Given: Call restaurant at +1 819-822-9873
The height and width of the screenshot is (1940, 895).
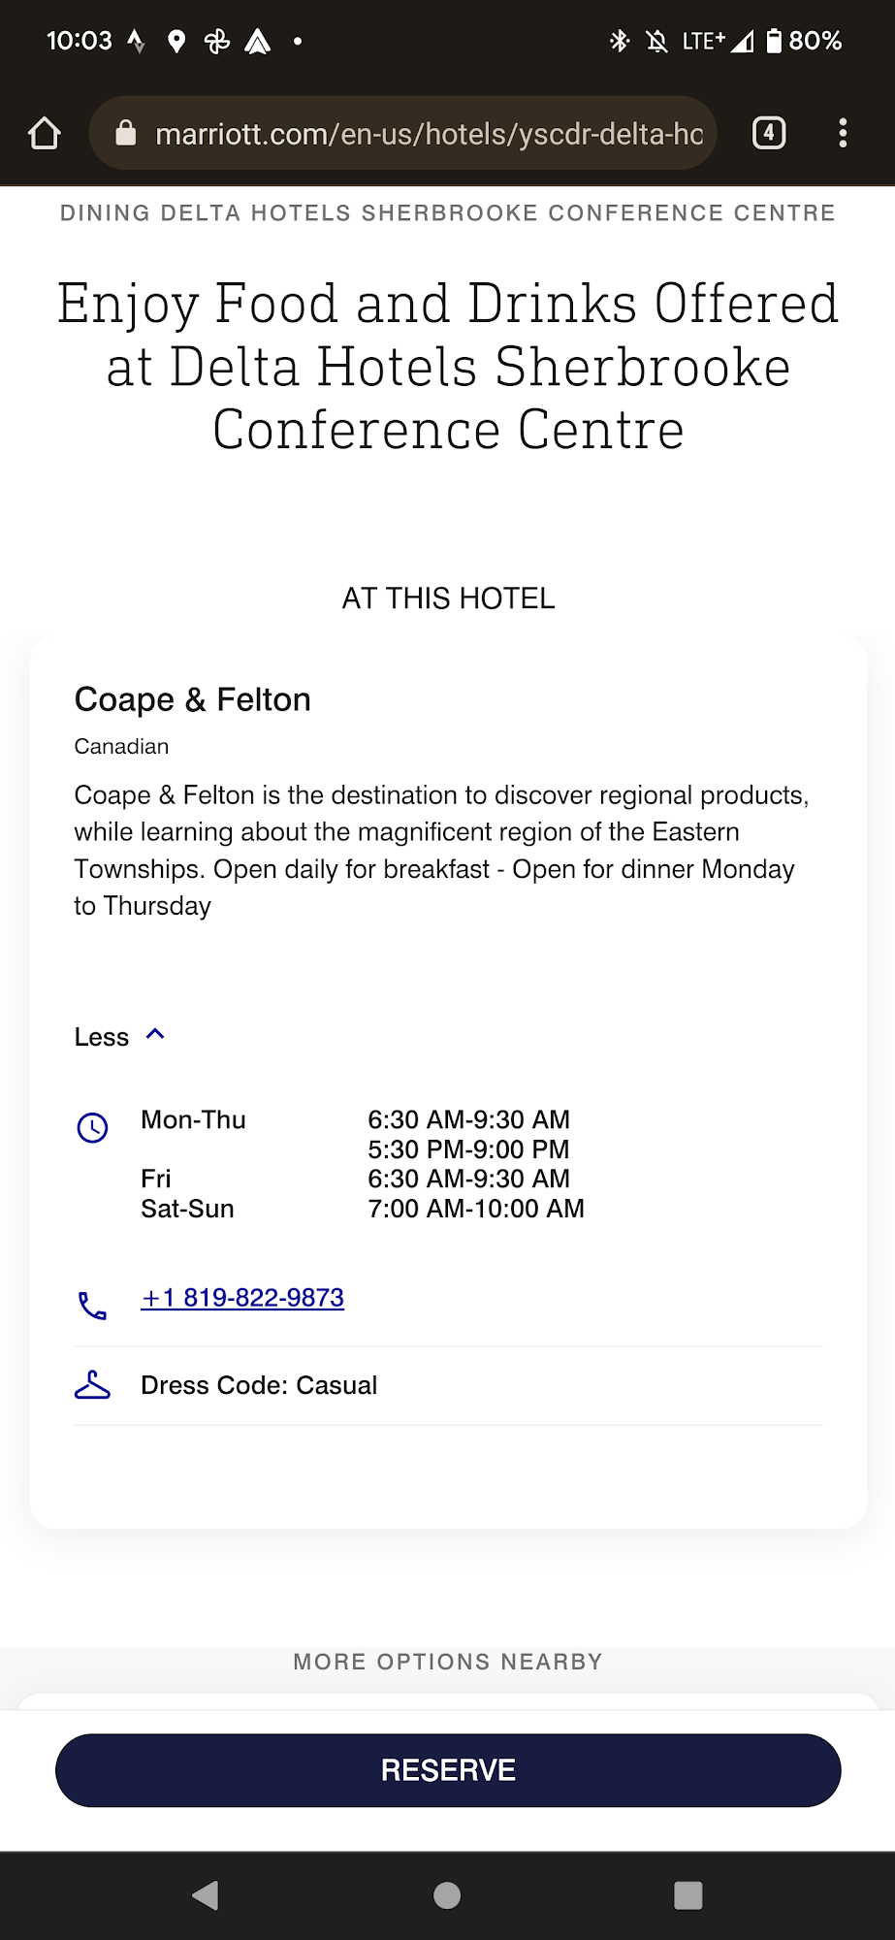Looking at the screenshot, I should 242,1298.
